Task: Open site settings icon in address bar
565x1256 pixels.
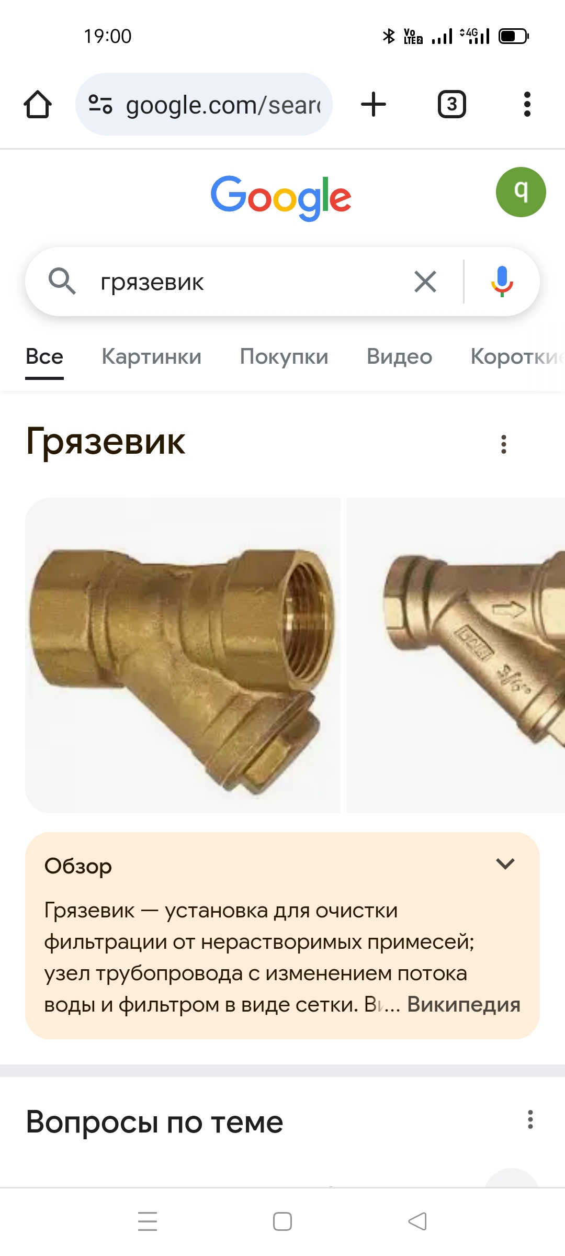Action: tap(100, 104)
